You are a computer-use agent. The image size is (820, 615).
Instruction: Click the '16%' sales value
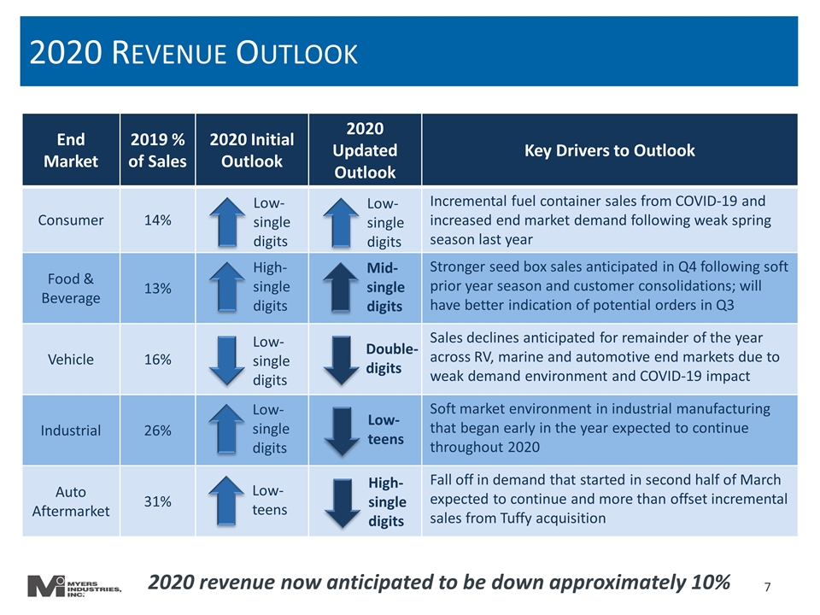[x=157, y=360]
